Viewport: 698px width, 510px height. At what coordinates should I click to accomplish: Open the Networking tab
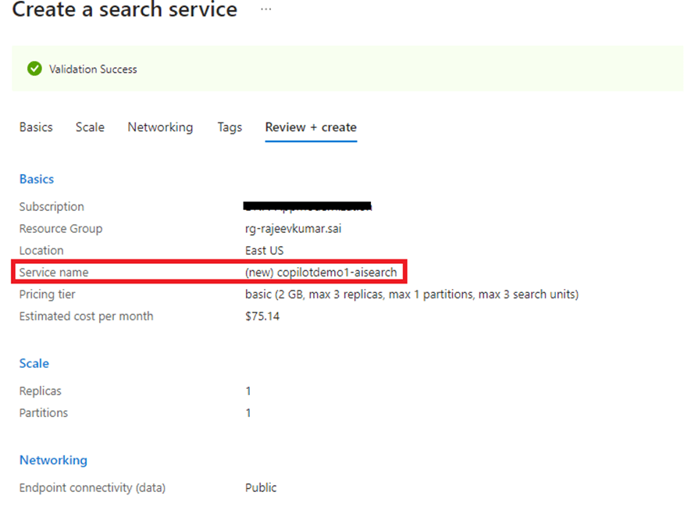click(x=160, y=127)
